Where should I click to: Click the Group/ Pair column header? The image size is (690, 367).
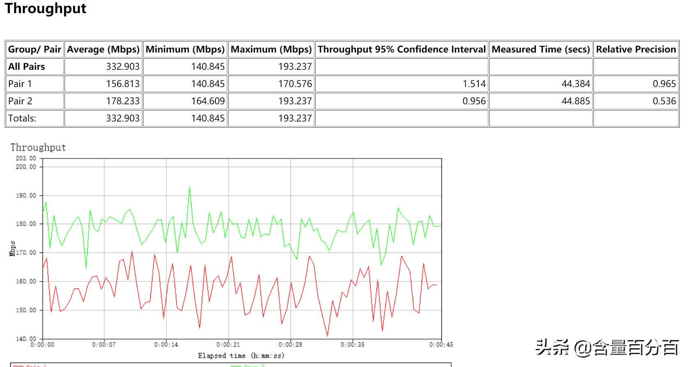click(35, 49)
